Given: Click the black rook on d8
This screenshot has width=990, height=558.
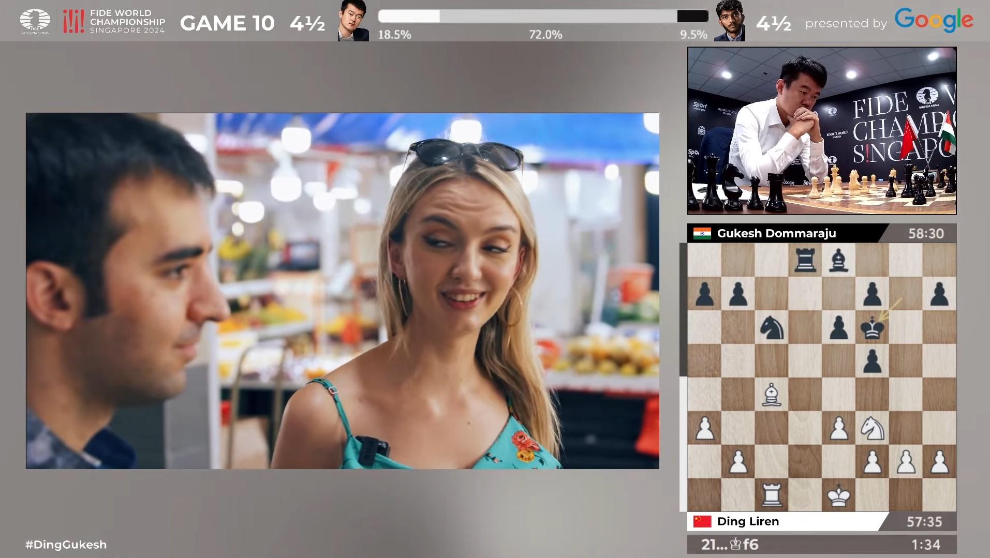Looking at the screenshot, I should [805, 261].
